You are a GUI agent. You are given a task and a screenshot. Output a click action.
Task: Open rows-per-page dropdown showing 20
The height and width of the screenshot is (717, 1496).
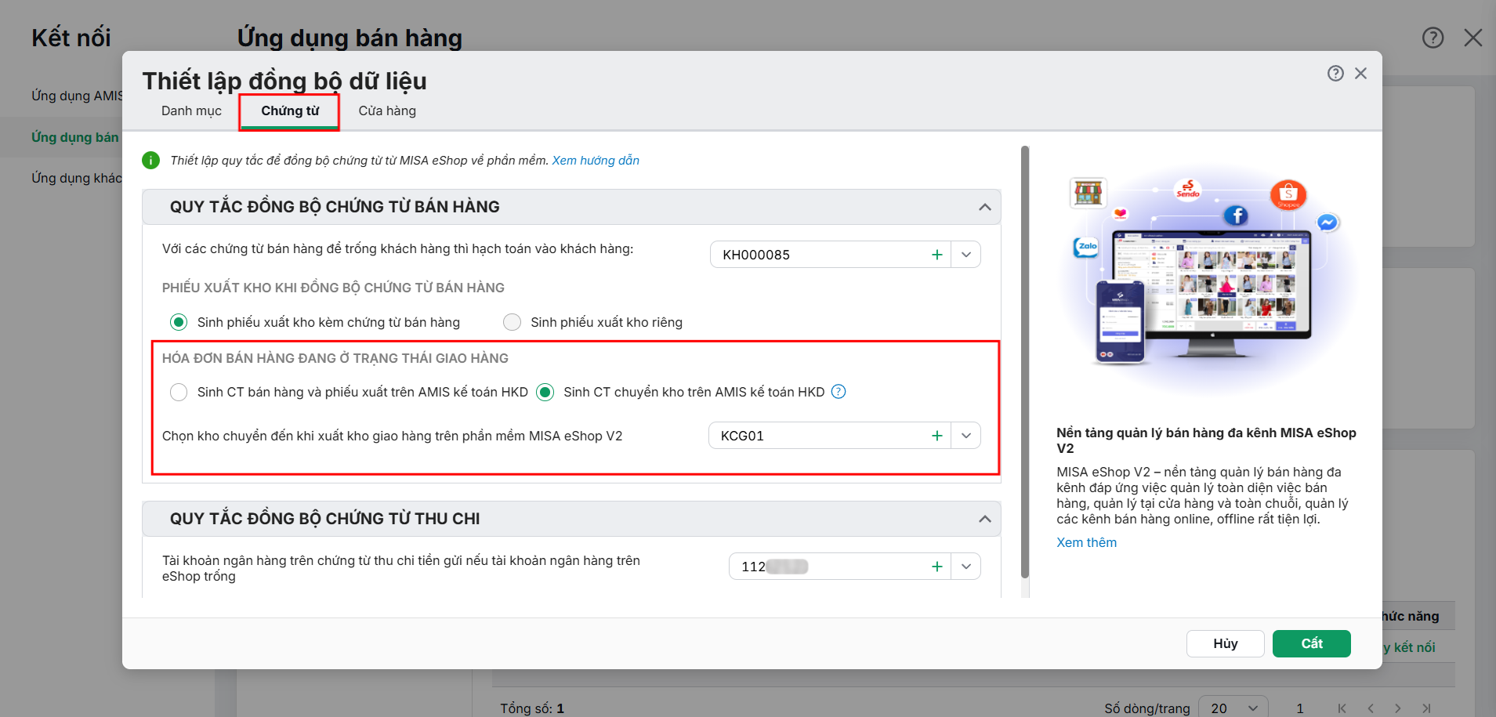[1233, 708]
